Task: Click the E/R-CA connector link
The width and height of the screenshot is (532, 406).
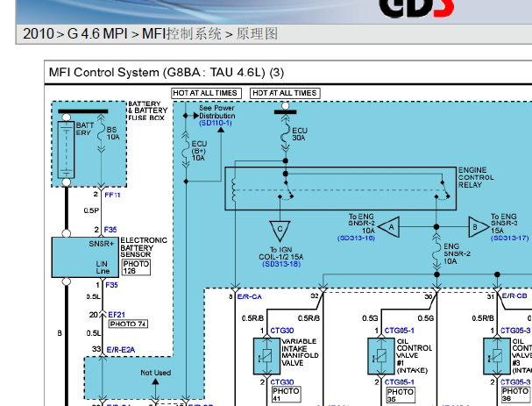Action: pos(250,296)
